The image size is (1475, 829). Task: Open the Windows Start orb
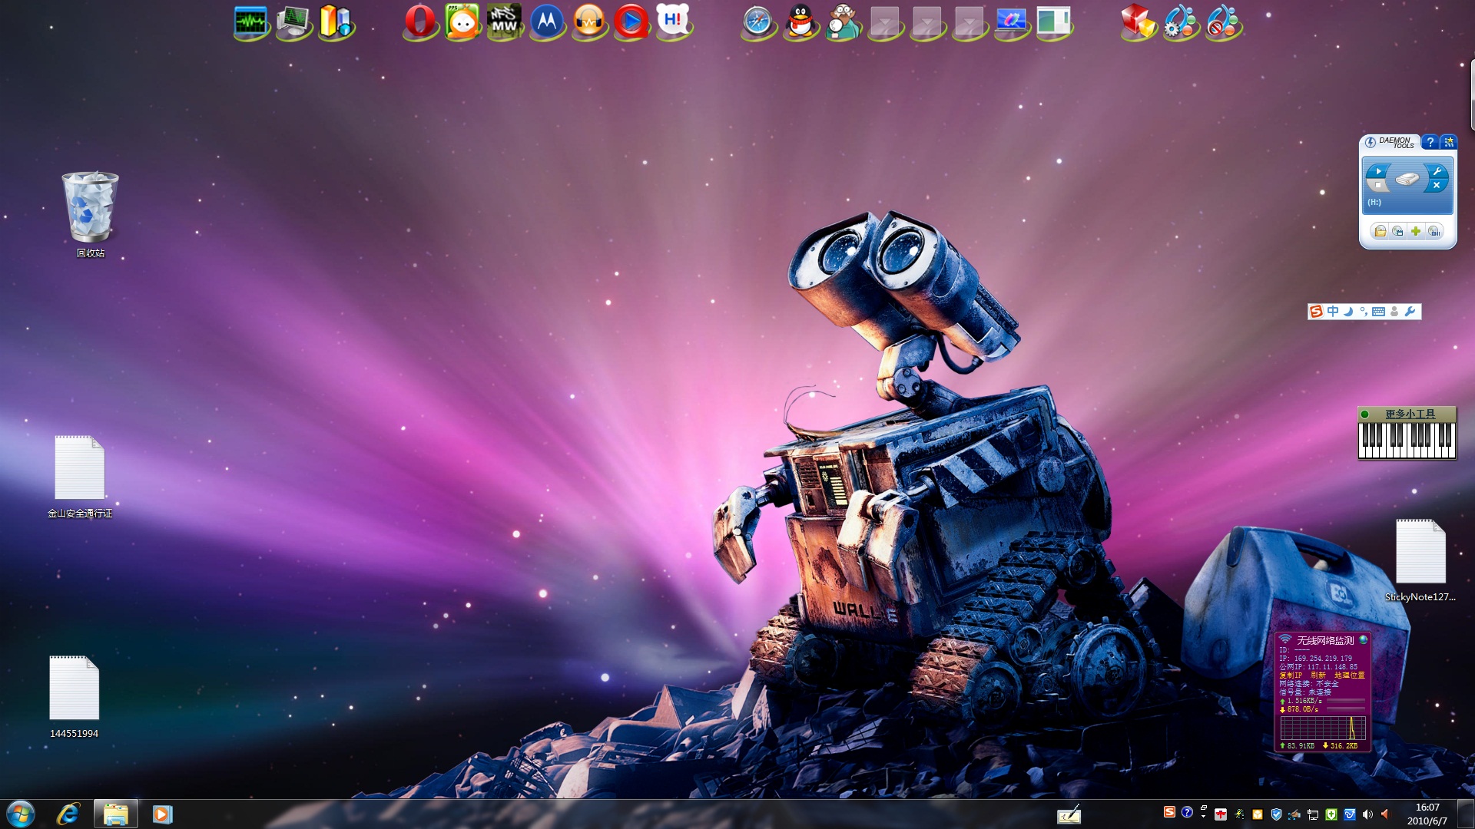[21, 814]
